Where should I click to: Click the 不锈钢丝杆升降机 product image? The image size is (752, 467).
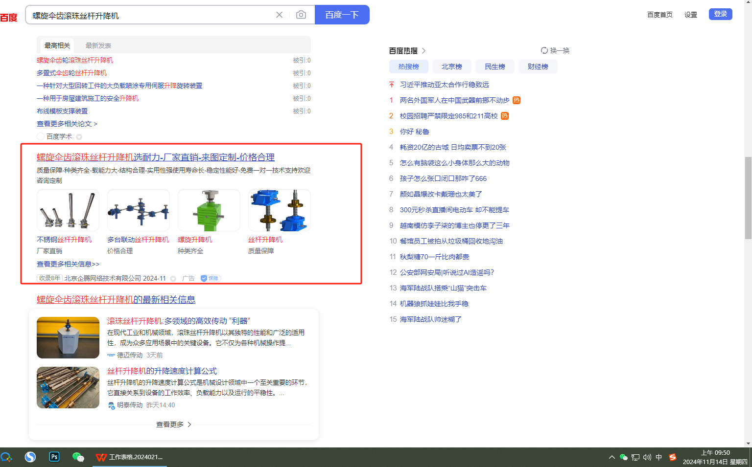[x=68, y=210]
